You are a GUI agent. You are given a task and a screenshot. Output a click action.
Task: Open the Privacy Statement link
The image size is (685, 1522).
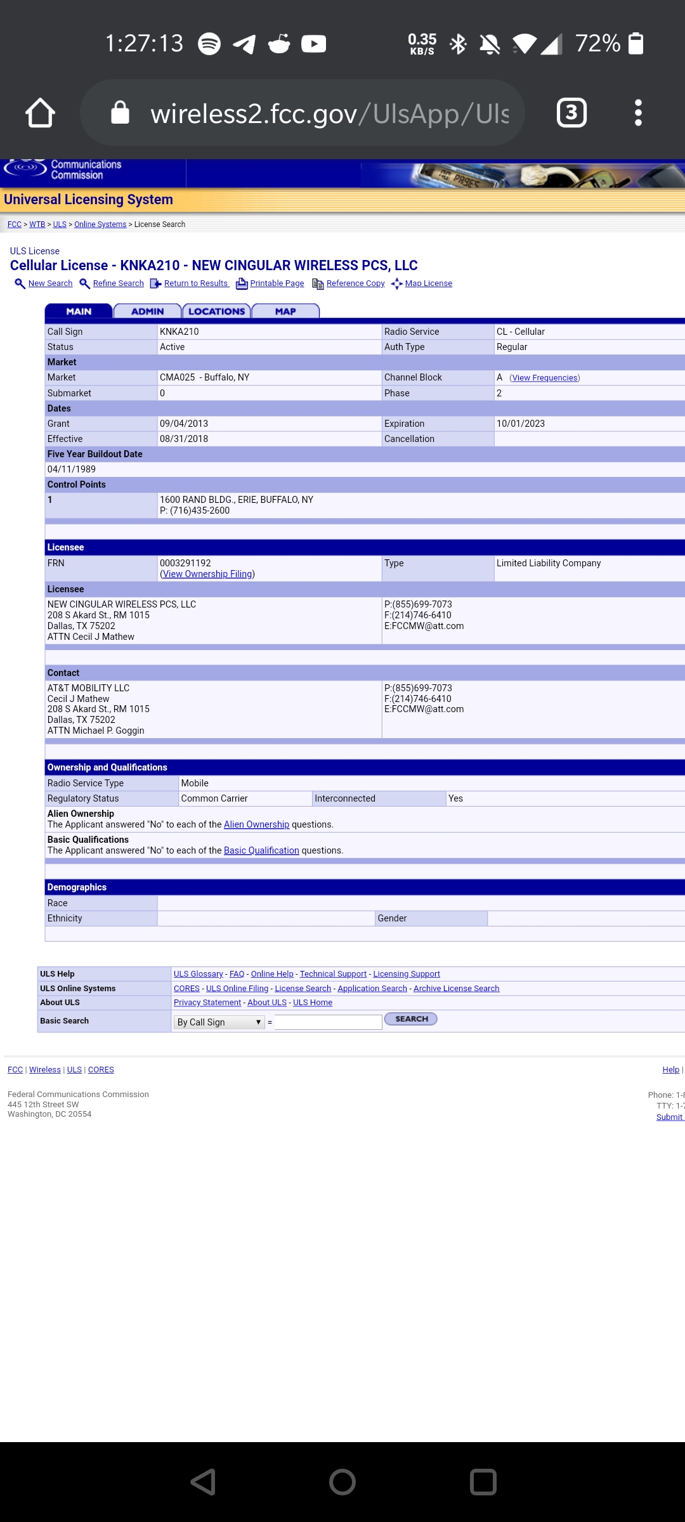pyautogui.click(x=207, y=1003)
